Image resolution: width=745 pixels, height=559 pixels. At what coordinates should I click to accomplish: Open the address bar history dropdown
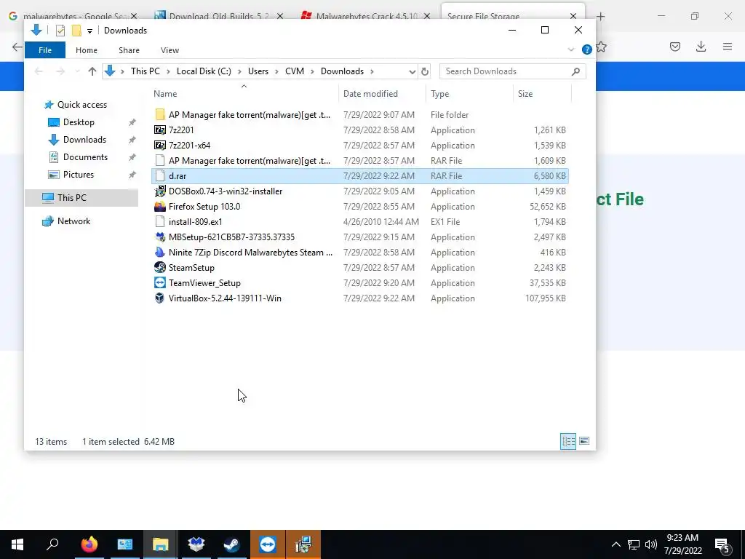[x=412, y=72]
